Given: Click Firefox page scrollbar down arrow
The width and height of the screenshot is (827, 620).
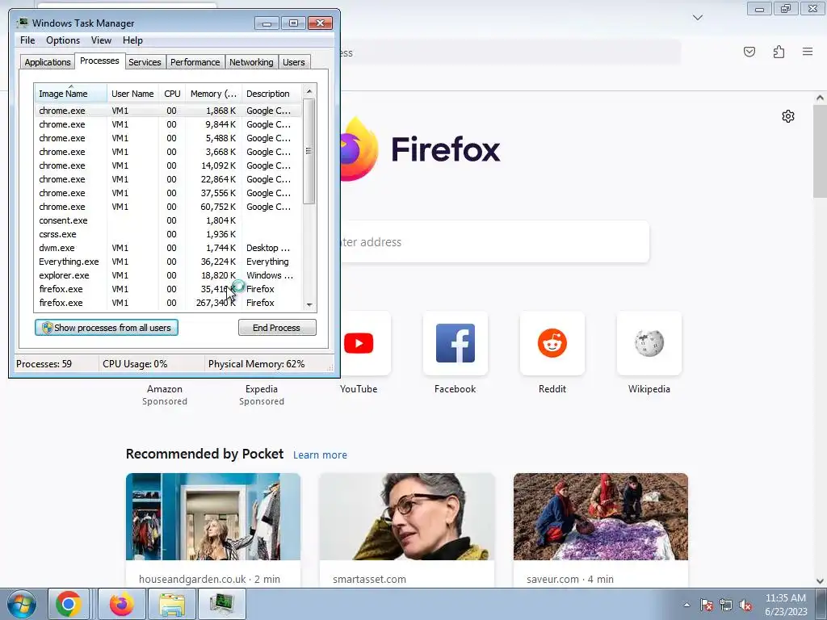Looking at the screenshot, I should point(820,581).
